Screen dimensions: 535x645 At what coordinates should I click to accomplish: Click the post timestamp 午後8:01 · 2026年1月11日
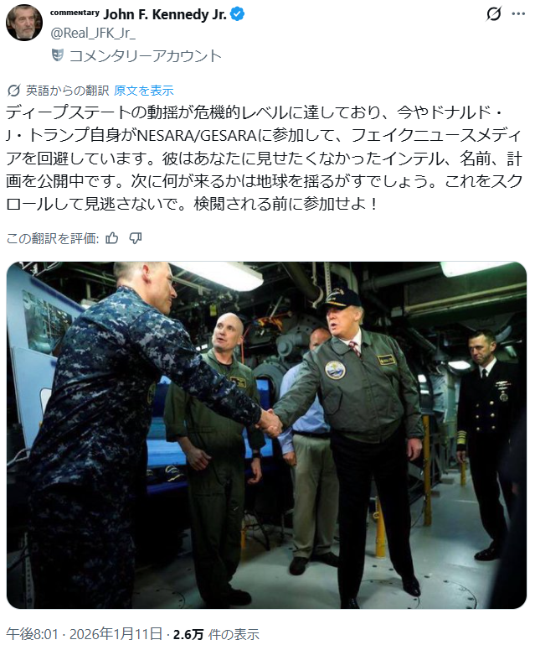click(x=85, y=634)
